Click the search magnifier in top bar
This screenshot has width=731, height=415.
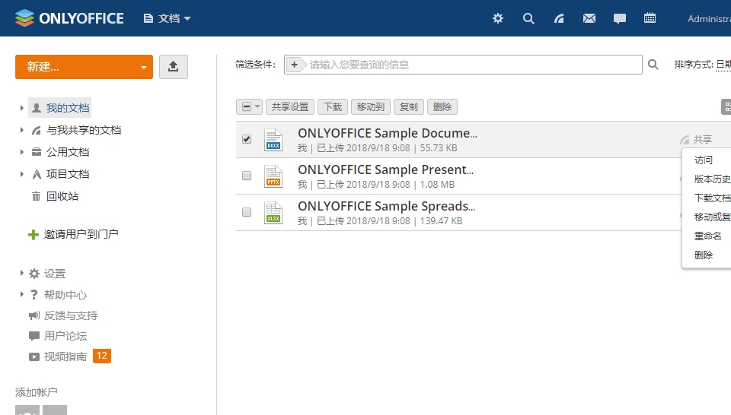[x=528, y=18]
